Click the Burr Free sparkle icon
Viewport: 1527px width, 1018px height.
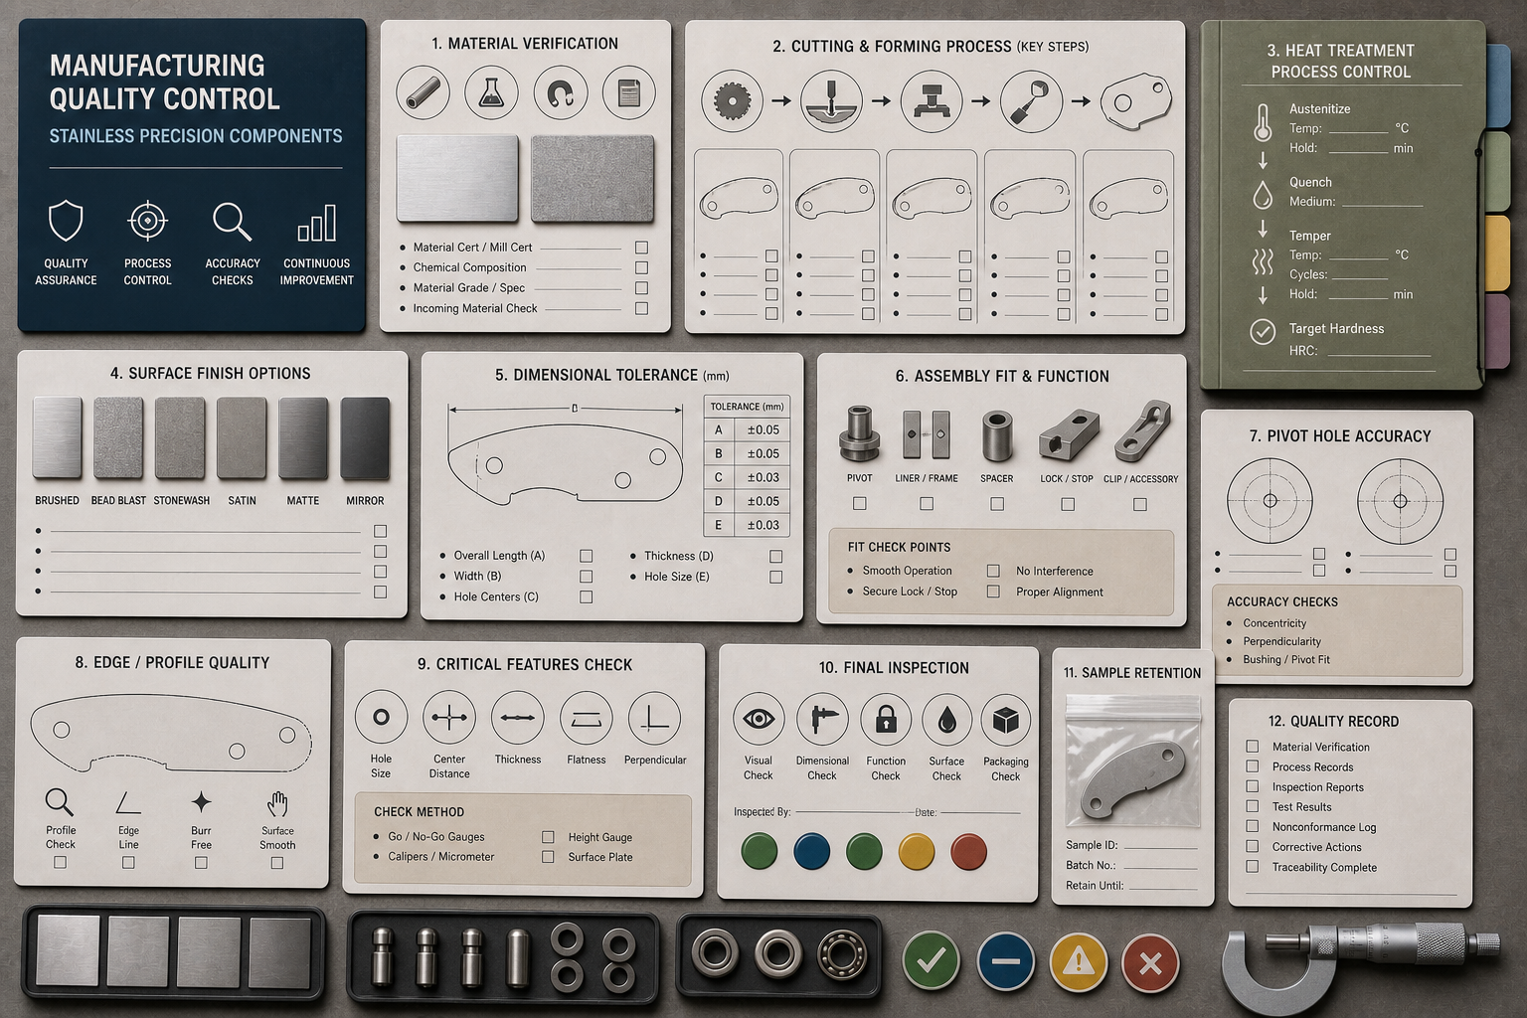201,802
